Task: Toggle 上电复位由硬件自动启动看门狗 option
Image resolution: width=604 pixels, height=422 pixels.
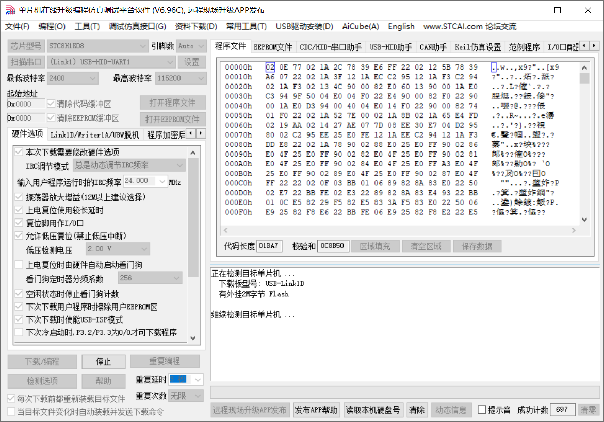Action: (x=19, y=265)
